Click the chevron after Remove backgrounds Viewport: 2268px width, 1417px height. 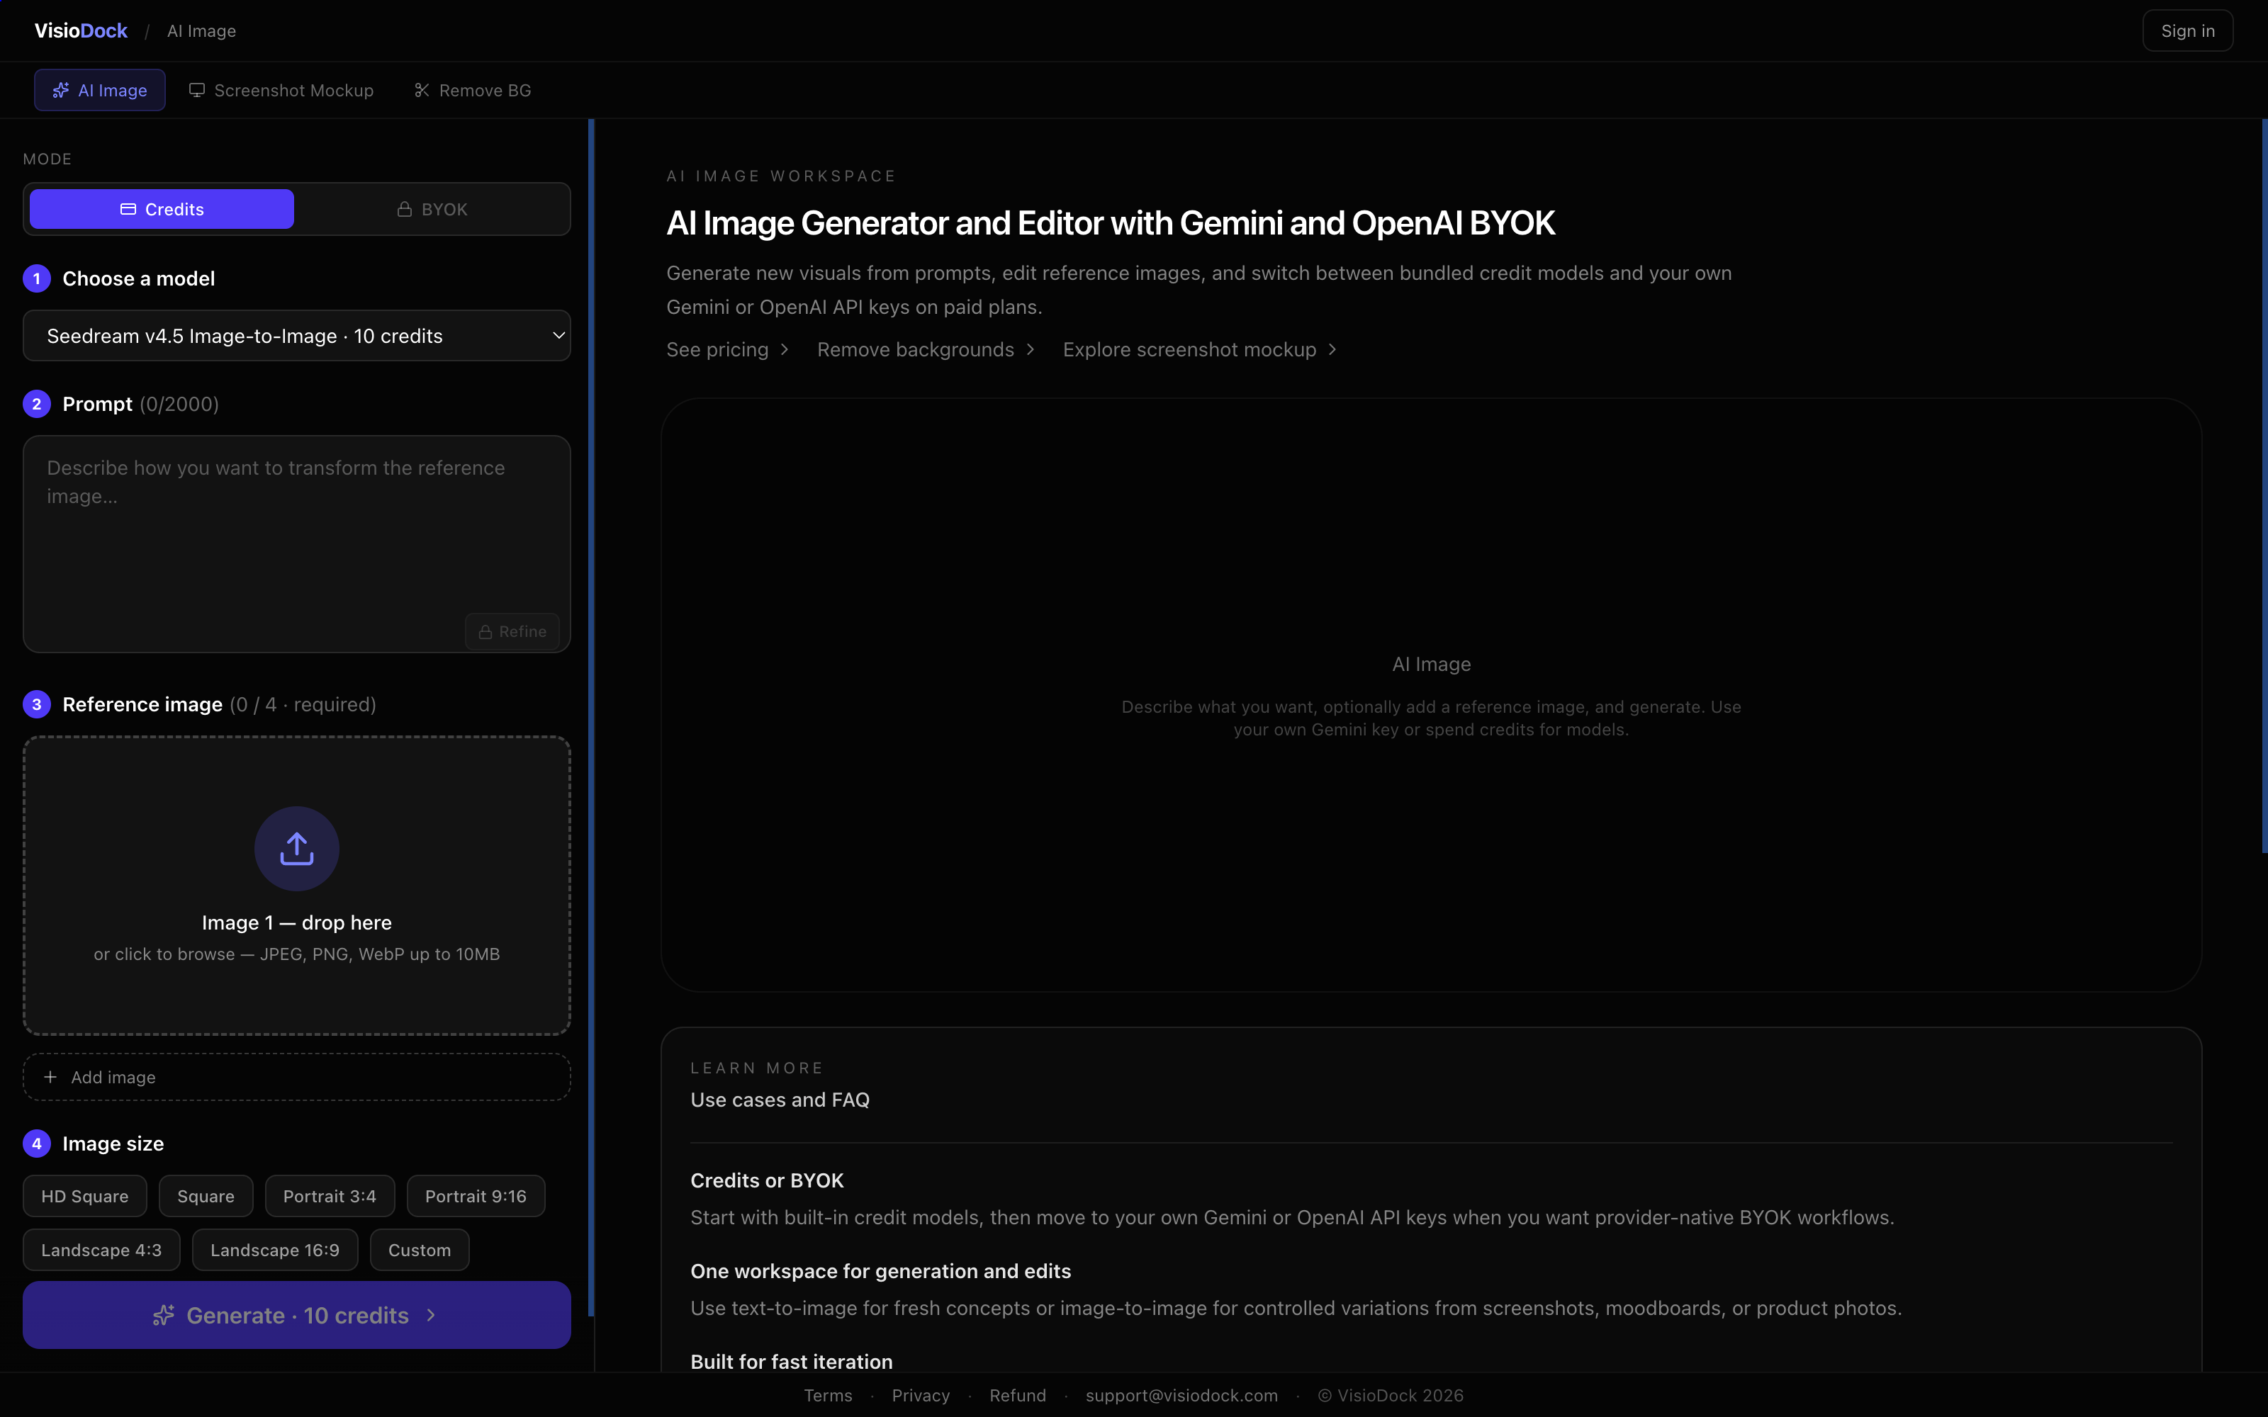(x=1031, y=349)
